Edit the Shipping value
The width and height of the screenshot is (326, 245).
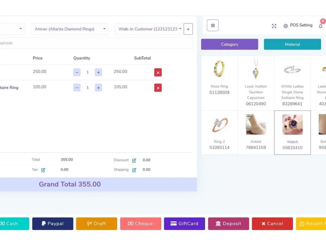pyautogui.click(x=134, y=170)
